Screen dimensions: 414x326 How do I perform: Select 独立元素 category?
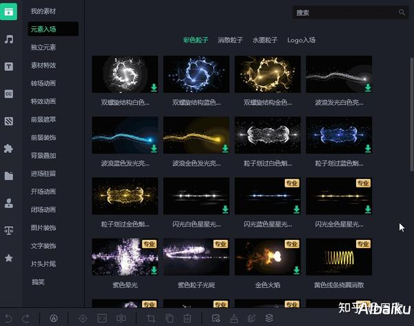pos(43,48)
